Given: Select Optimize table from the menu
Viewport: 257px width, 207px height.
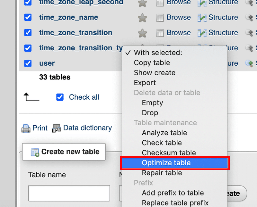Looking at the screenshot, I should [x=166, y=163].
